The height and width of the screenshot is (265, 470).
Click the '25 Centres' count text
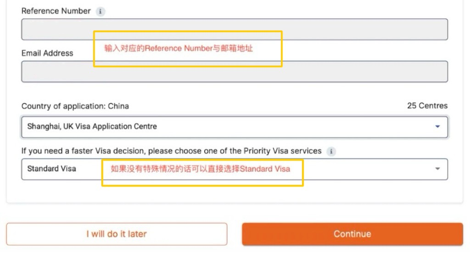(x=427, y=106)
